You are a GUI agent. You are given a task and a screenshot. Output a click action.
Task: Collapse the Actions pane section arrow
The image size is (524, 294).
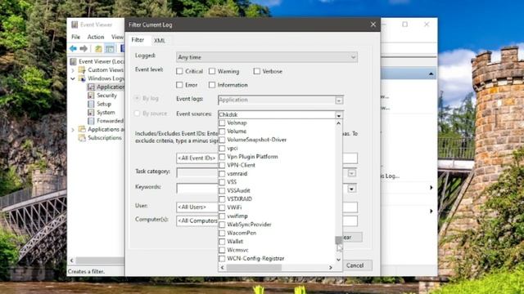click(x=431, y=73)
